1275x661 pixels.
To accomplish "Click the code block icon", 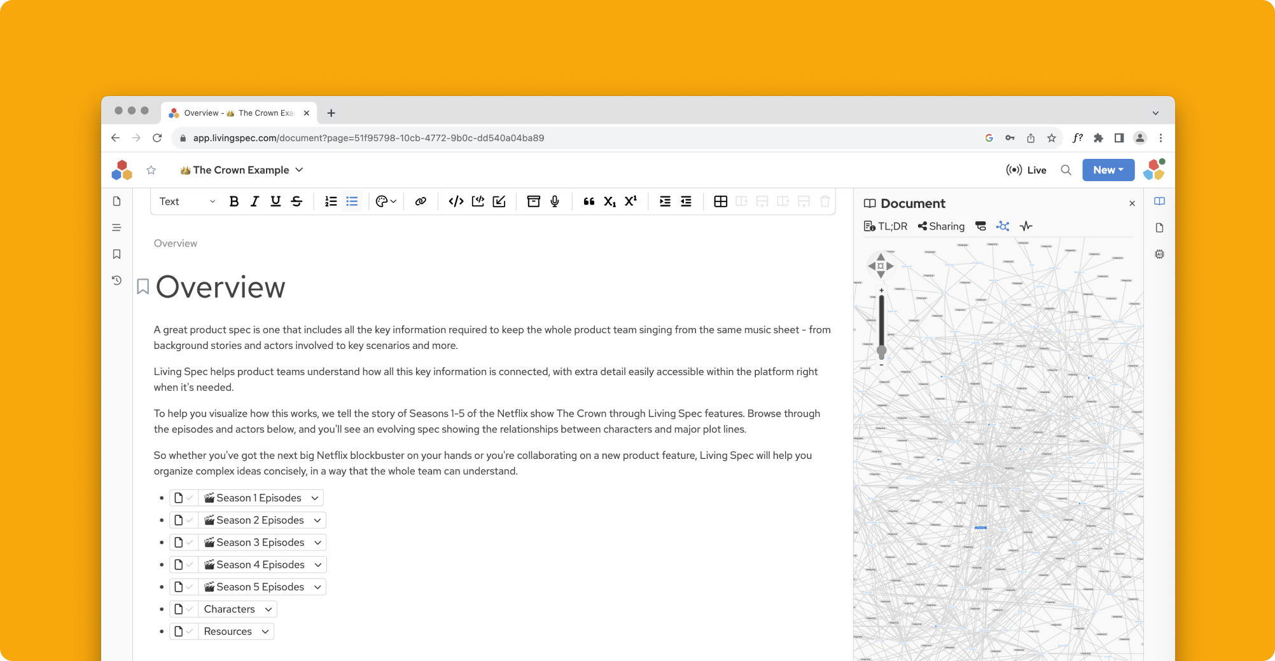I will [x=456, y=201].
